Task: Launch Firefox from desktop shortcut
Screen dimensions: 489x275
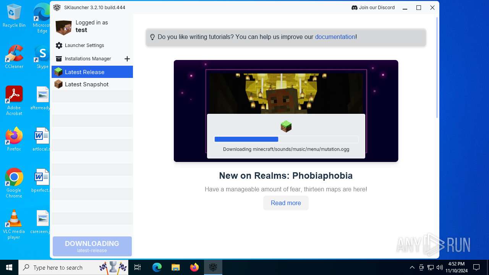Action: (x=14, y=139)
